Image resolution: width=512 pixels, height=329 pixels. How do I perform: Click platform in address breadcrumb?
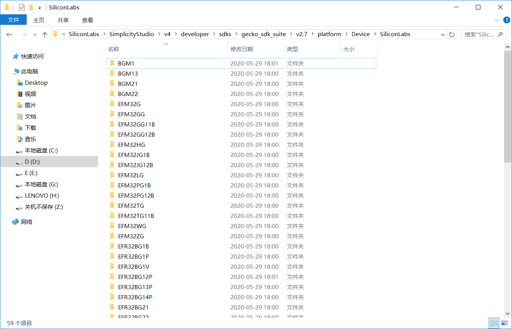(329, 34)
